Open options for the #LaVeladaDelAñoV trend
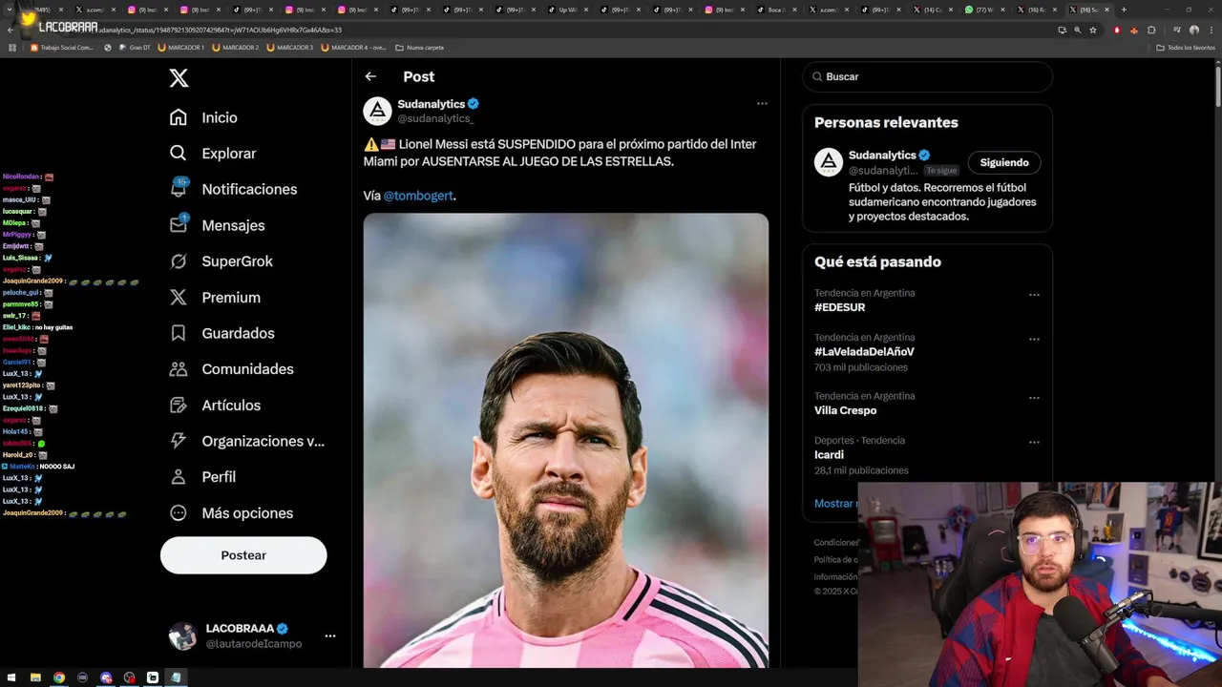 point(1034,339)
